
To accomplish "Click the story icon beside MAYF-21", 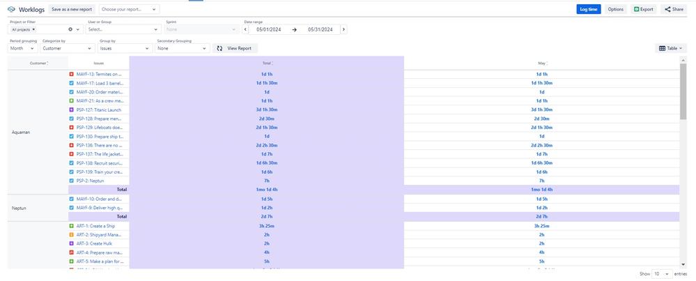I will pyautogui.click(x=72, y=101).
